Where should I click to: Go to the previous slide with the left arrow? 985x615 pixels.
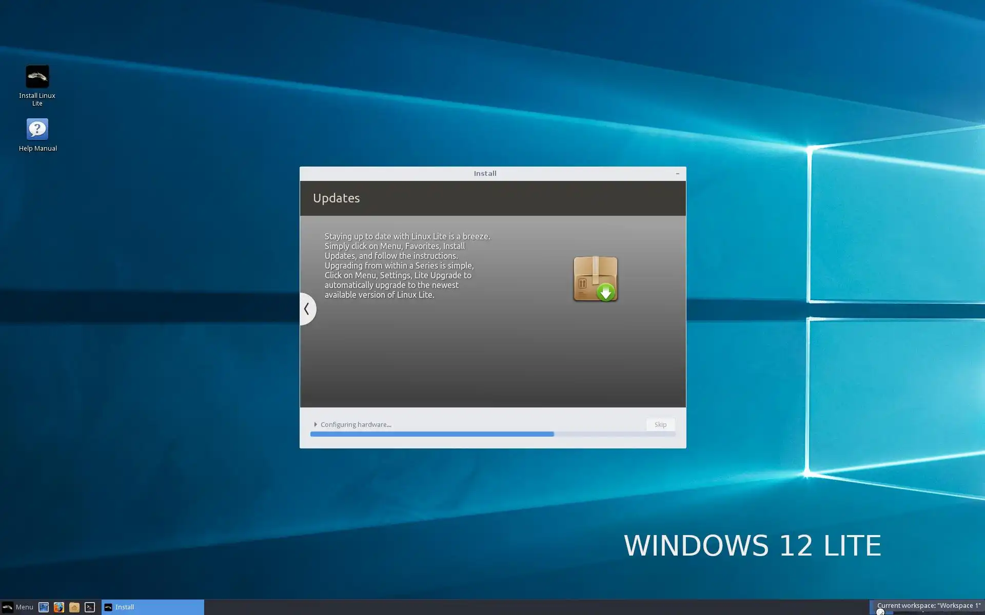click(307, 309)
